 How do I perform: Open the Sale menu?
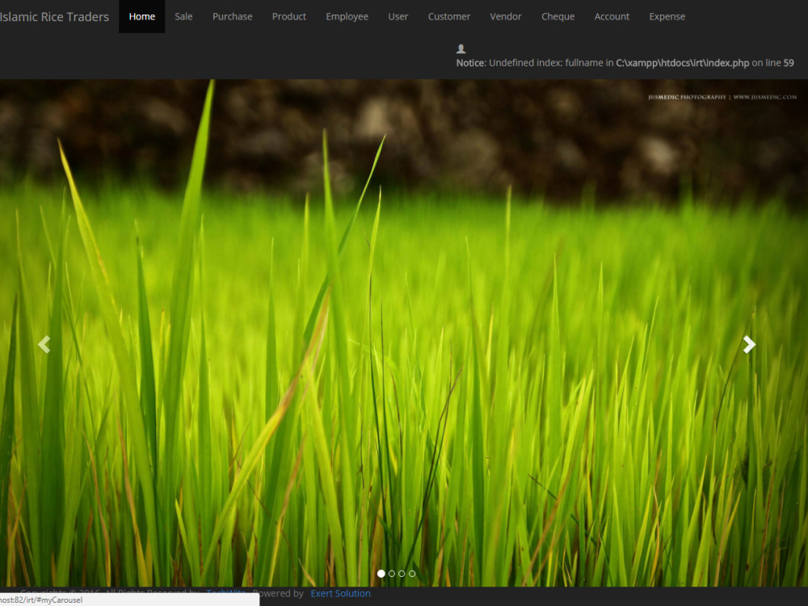click(183, 16)
